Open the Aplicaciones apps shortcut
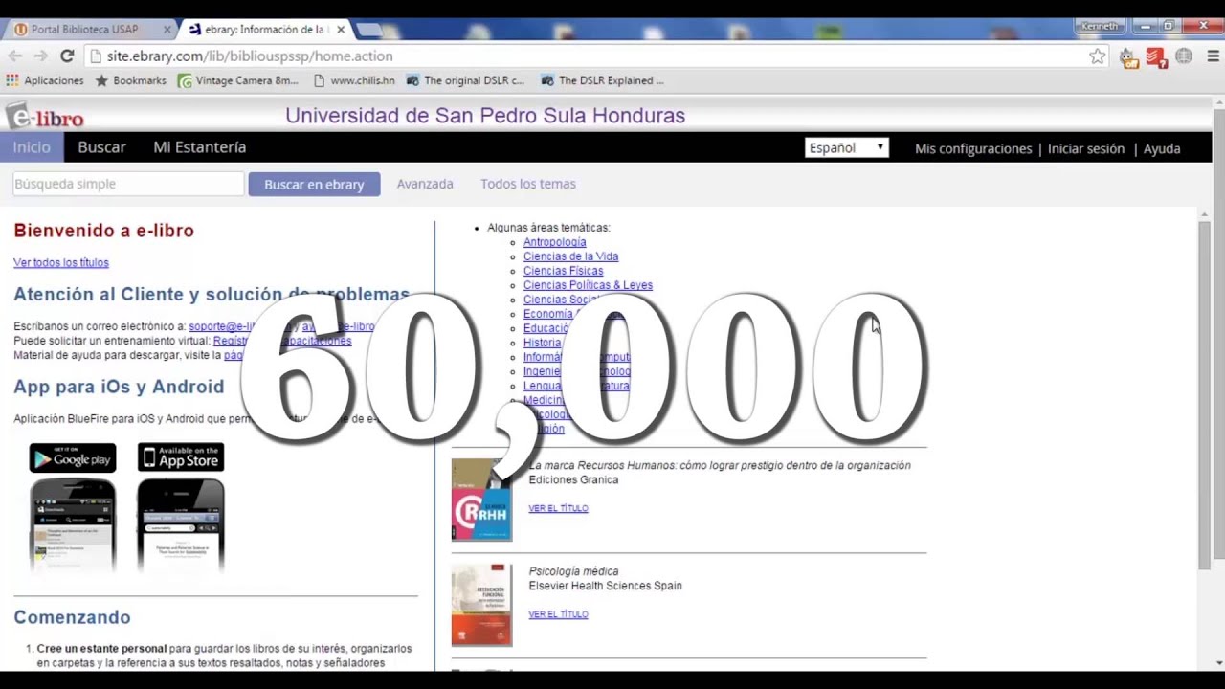 coord(45,80)
